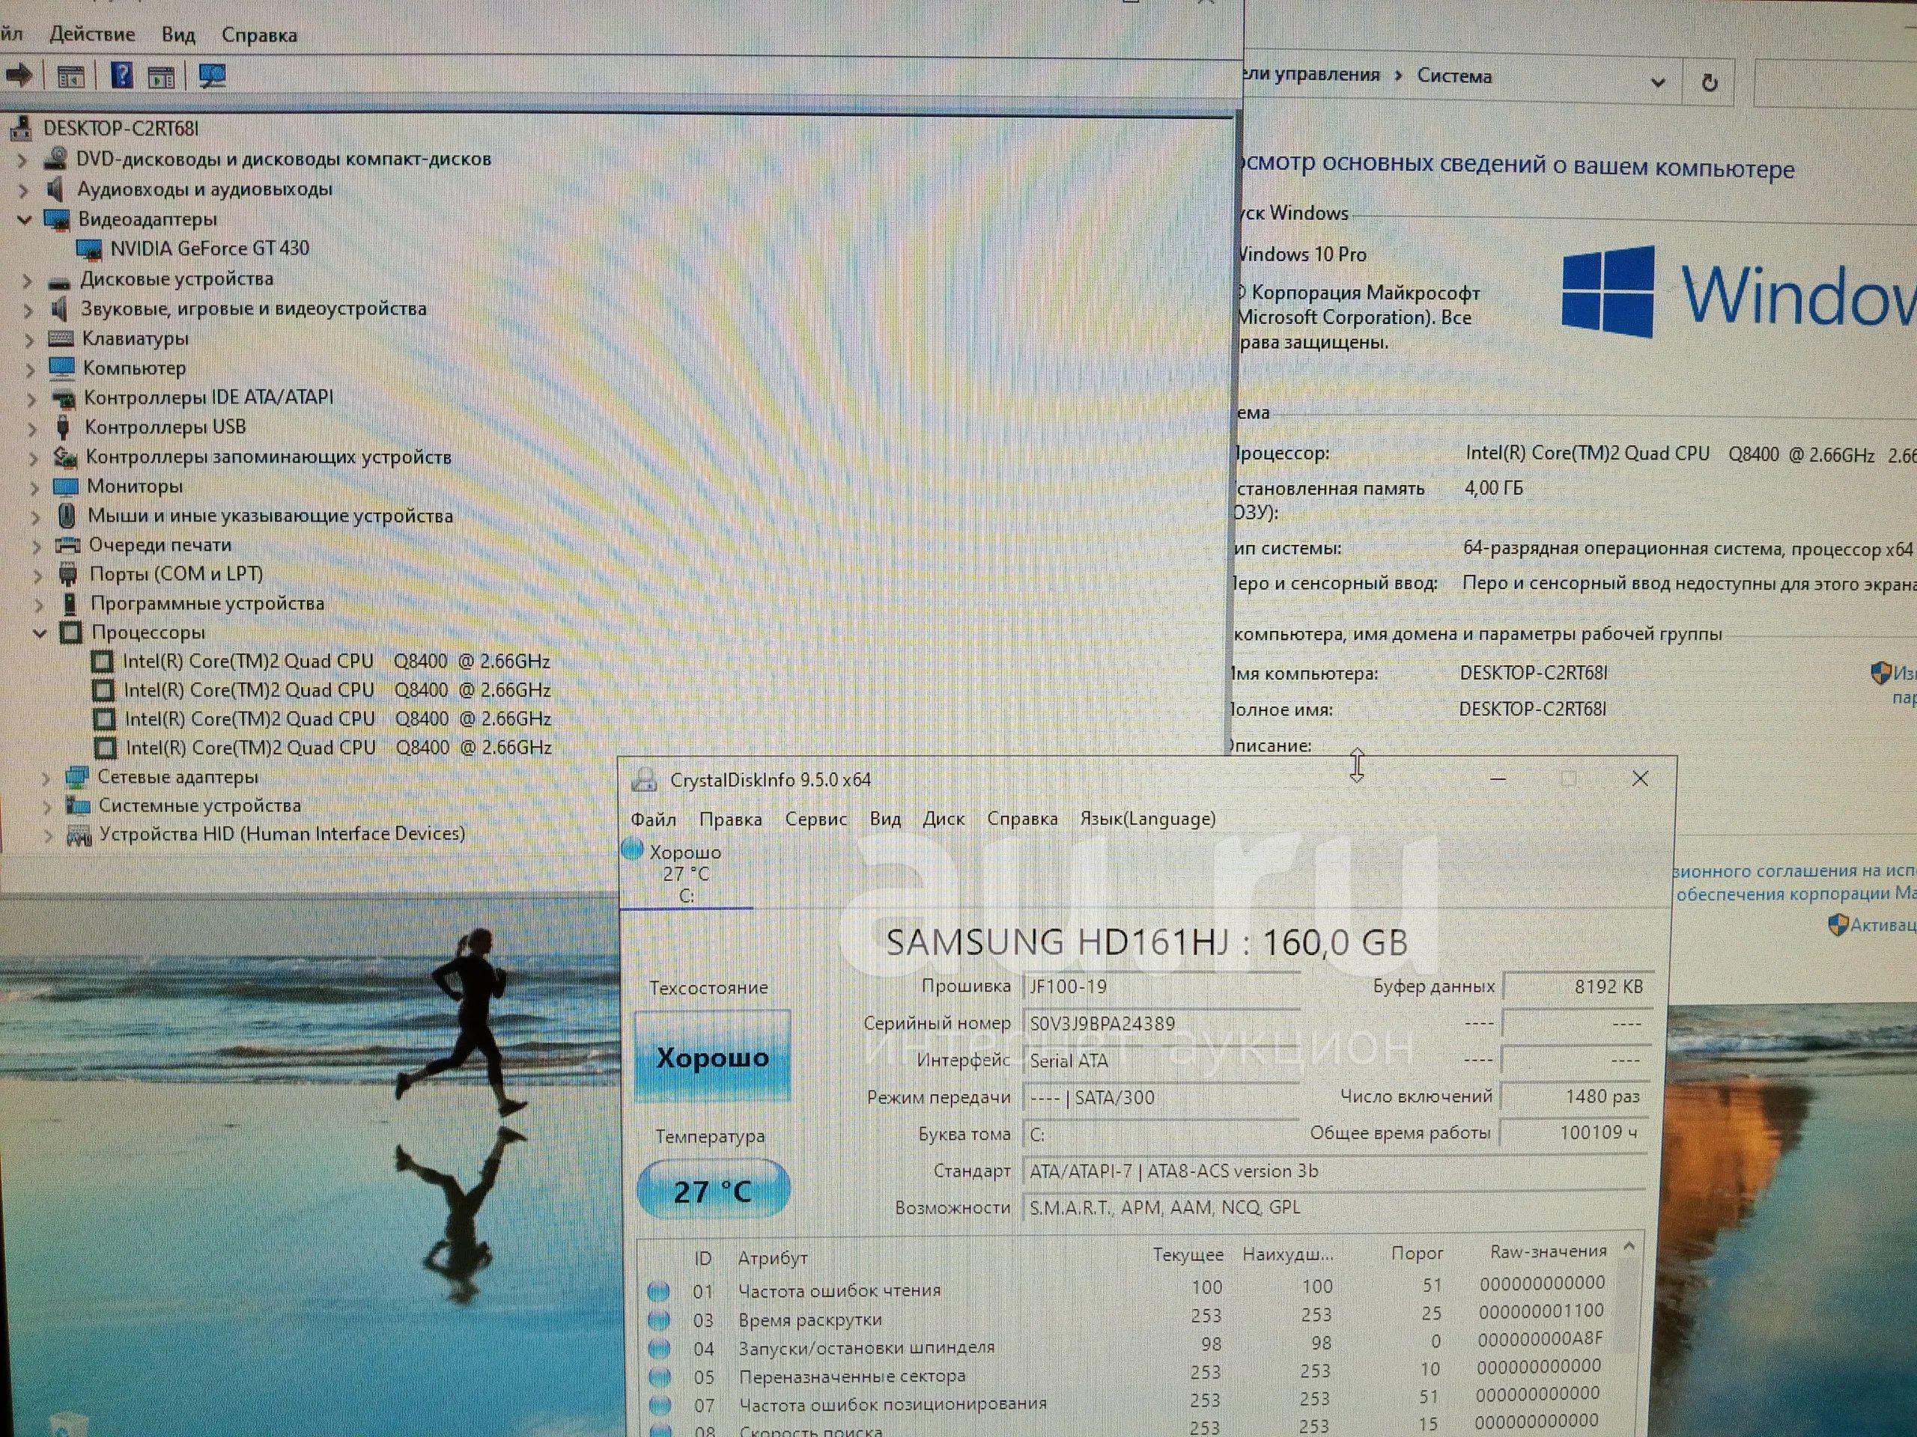Expand the Сетевые адаптеры node

(x=46, y=778)
